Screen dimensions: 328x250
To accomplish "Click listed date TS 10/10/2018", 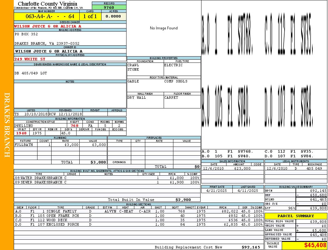I will (31, 114).
